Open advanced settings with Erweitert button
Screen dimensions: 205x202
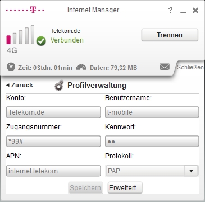[125, 188]
